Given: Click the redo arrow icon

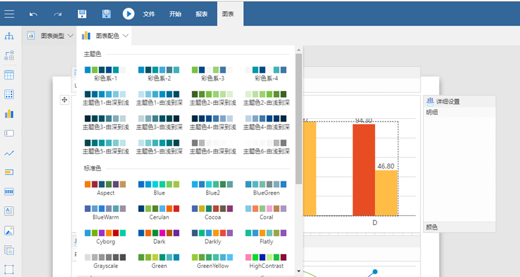Looking at the screenshot, I should [58, 14].
